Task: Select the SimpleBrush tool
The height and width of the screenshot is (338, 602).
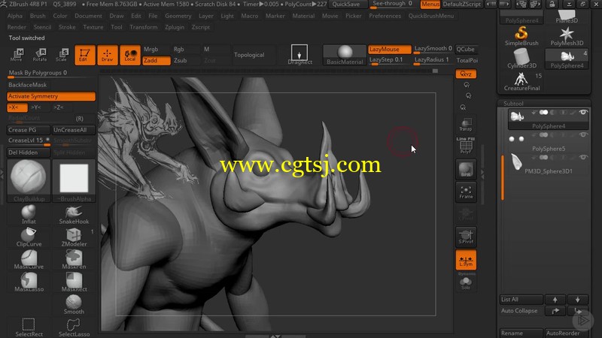Action: 521,36
